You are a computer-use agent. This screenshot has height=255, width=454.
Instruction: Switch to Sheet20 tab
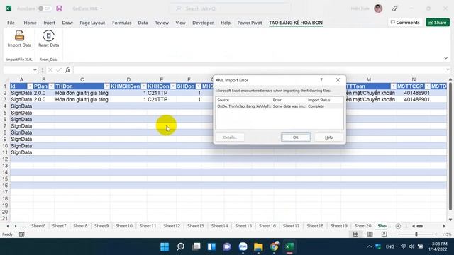(362, 226)
